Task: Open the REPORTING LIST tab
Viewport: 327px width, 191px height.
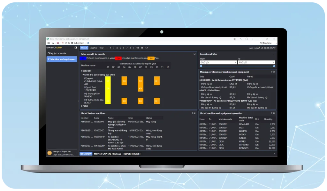Action: click(132, 154)
